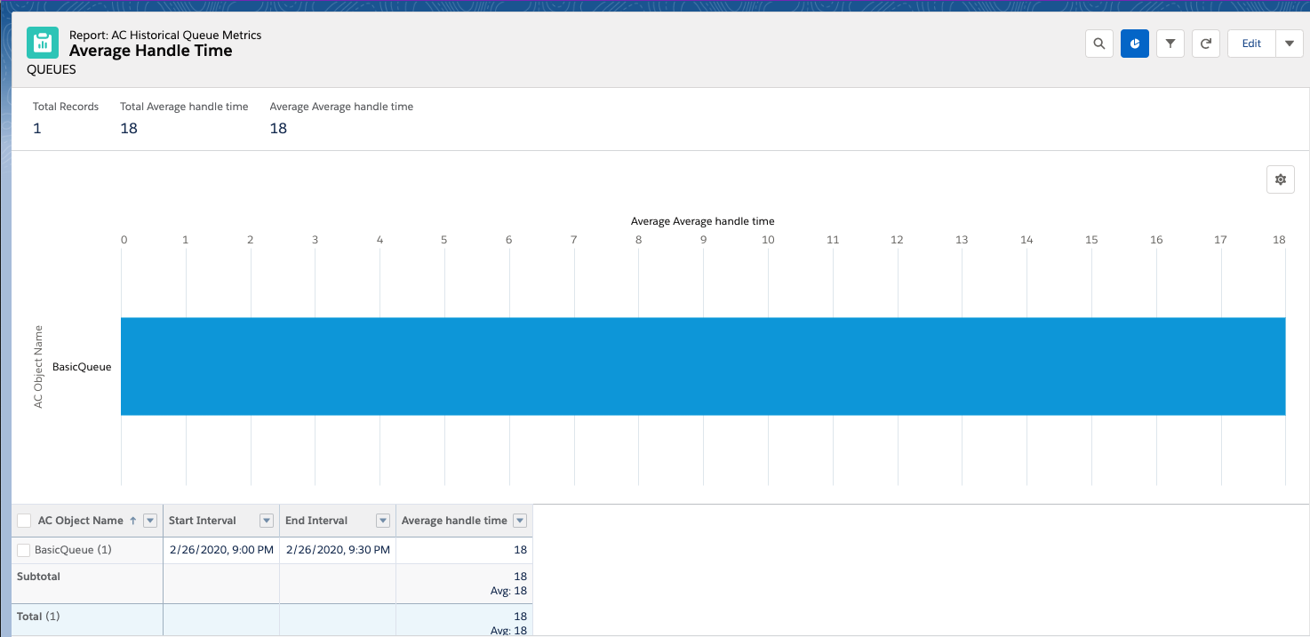Viewport: 1310px width, 637px height.
Task: Click the green report icon
Action: point(43,43)
